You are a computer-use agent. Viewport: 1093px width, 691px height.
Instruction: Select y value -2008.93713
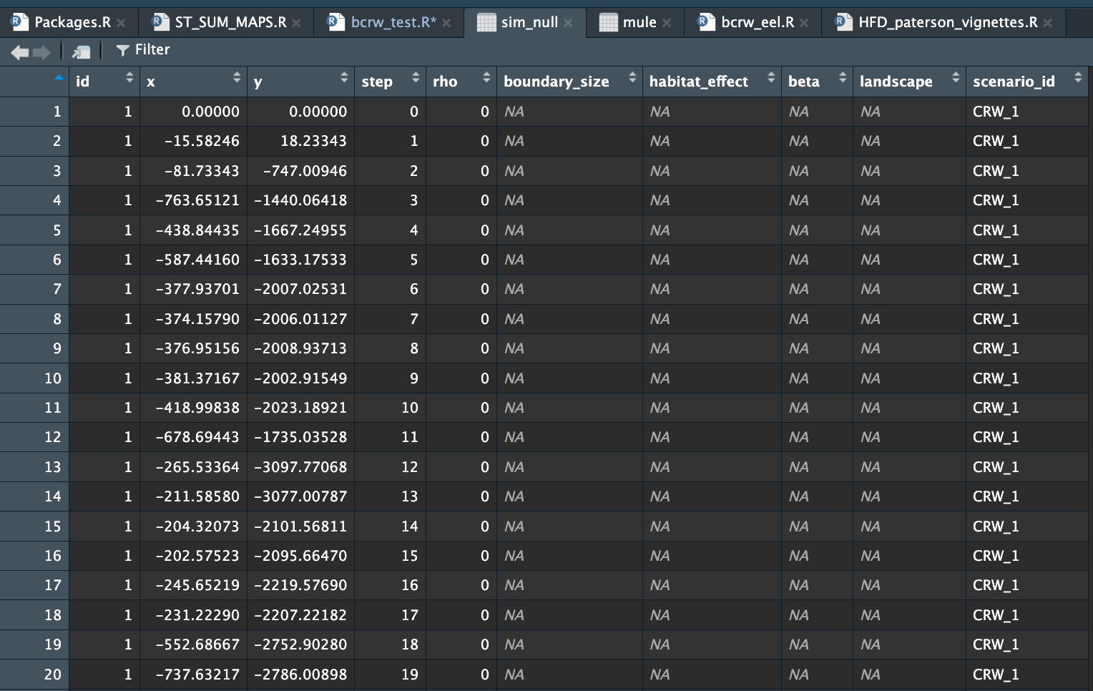300,348
